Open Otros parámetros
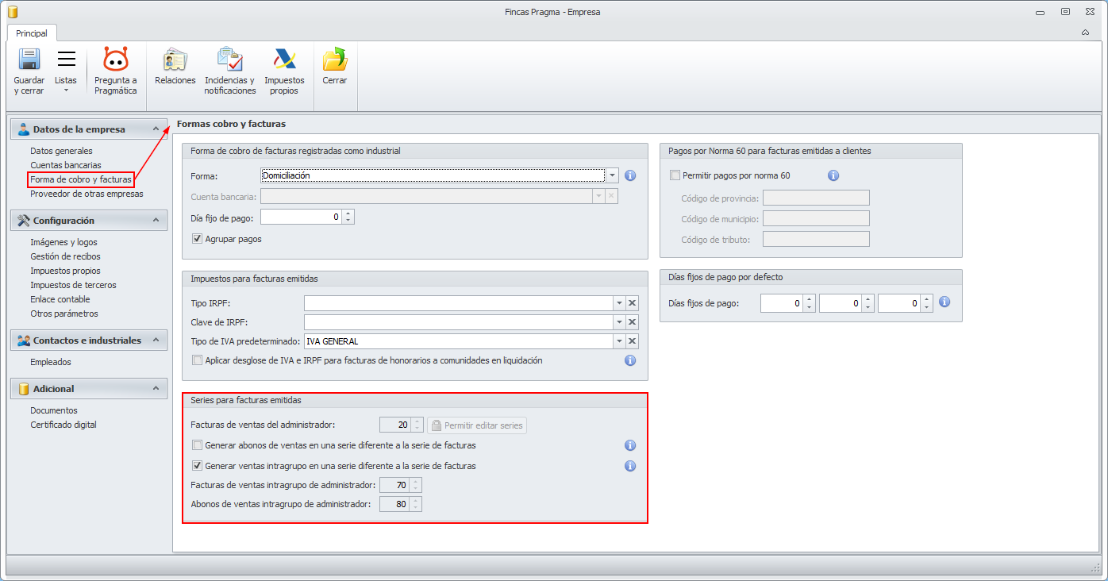This screenshot has width=1108, height=581. tap(64, 314)
